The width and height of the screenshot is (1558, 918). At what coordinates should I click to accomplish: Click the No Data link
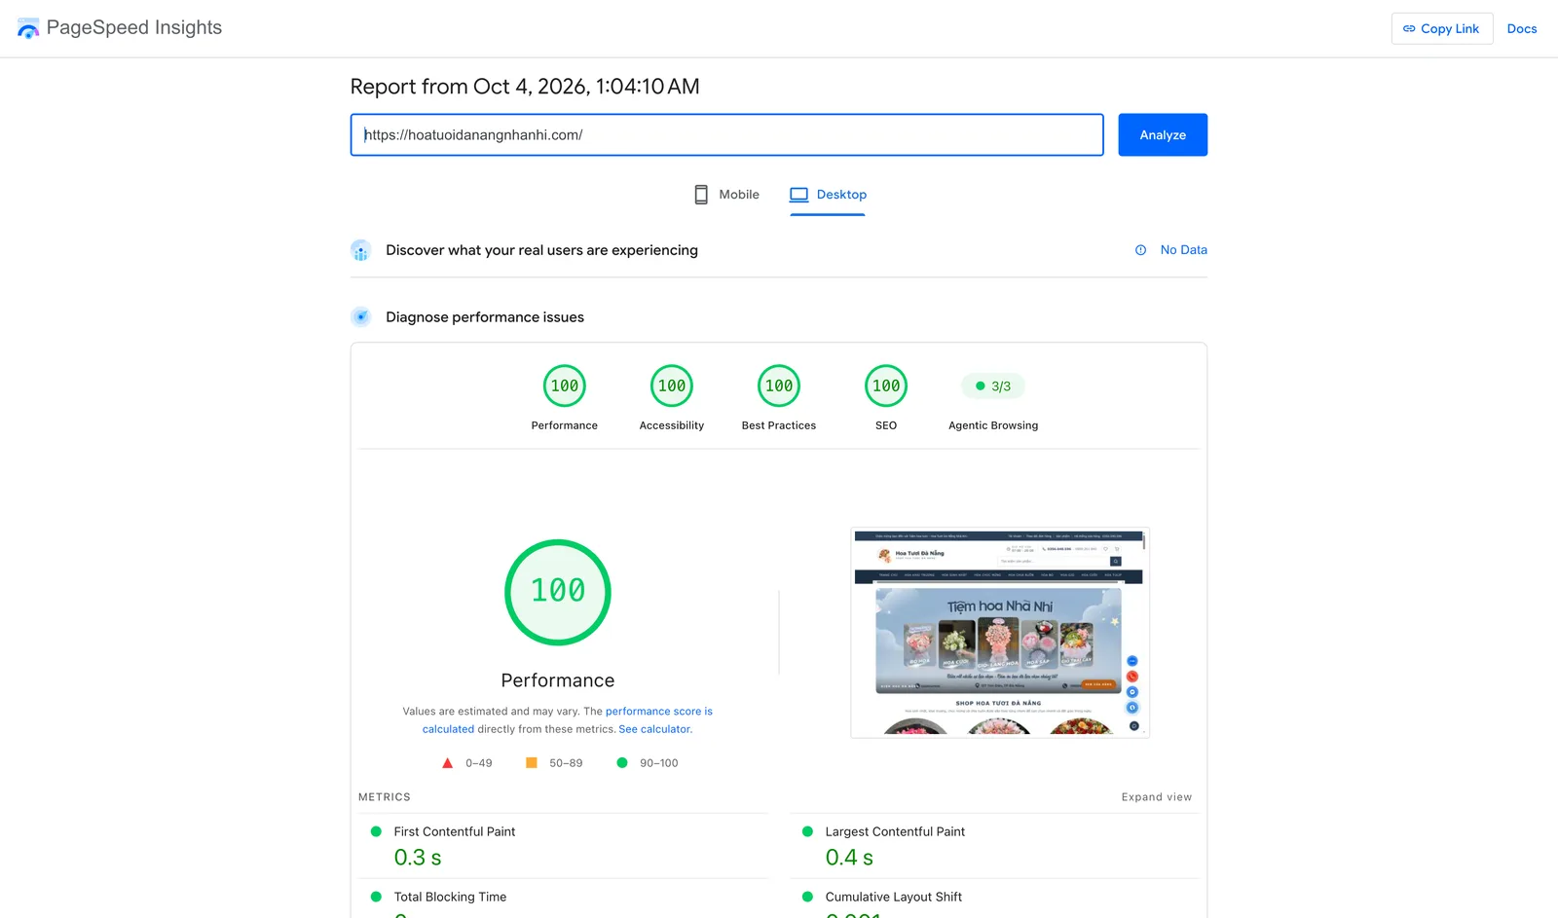(x=1183, y=250)
